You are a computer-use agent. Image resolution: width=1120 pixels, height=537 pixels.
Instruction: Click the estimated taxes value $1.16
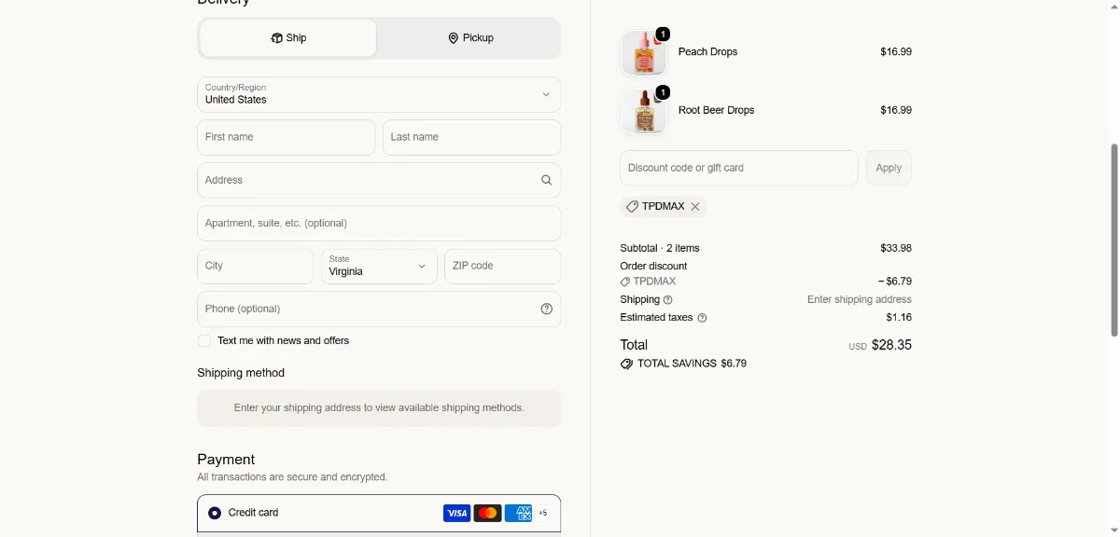pyautogui.click(x=899, y=318)
